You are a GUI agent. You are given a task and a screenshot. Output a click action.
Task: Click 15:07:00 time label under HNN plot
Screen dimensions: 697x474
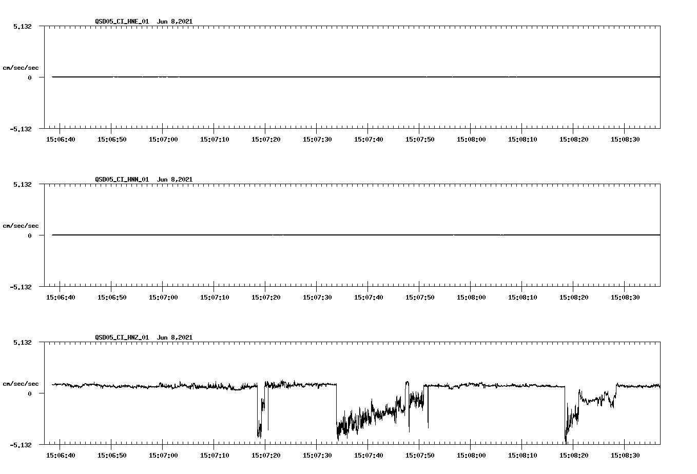[x=163, y=298]
